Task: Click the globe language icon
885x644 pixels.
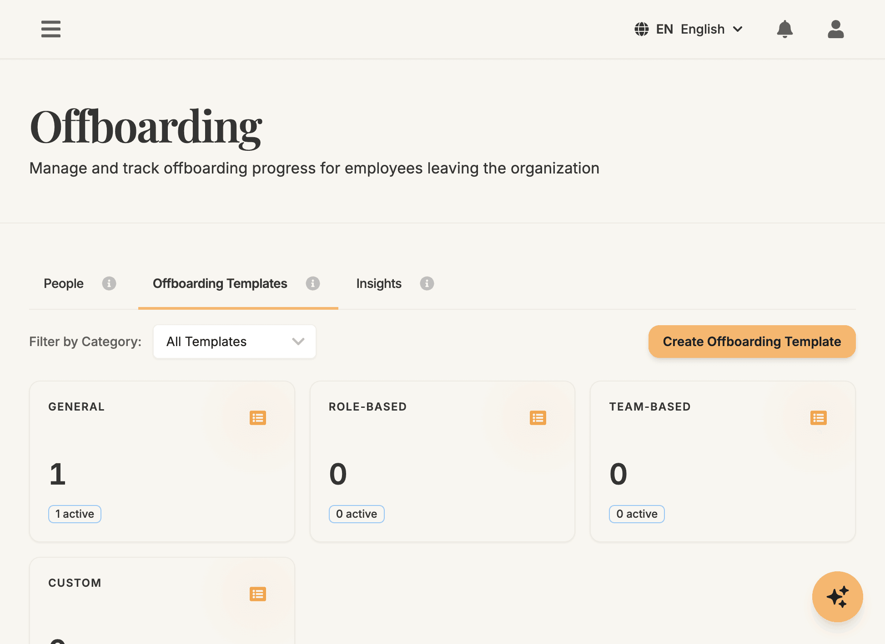Action: click(641, 29)
